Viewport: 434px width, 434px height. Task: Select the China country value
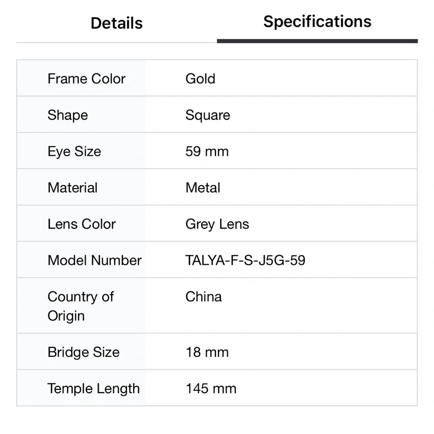(x=204, y=297)
